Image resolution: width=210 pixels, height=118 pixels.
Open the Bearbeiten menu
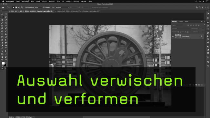tap(25, 1)
